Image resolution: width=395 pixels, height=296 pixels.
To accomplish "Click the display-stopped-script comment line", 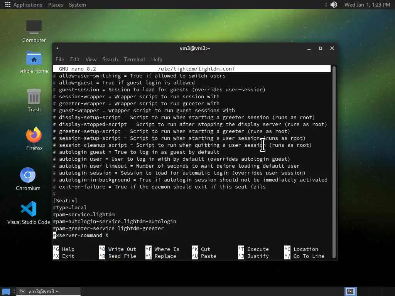I will point(190,124).
